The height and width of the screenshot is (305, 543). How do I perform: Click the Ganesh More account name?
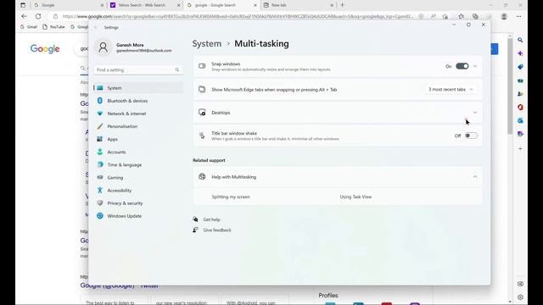[x=130, y=45]
